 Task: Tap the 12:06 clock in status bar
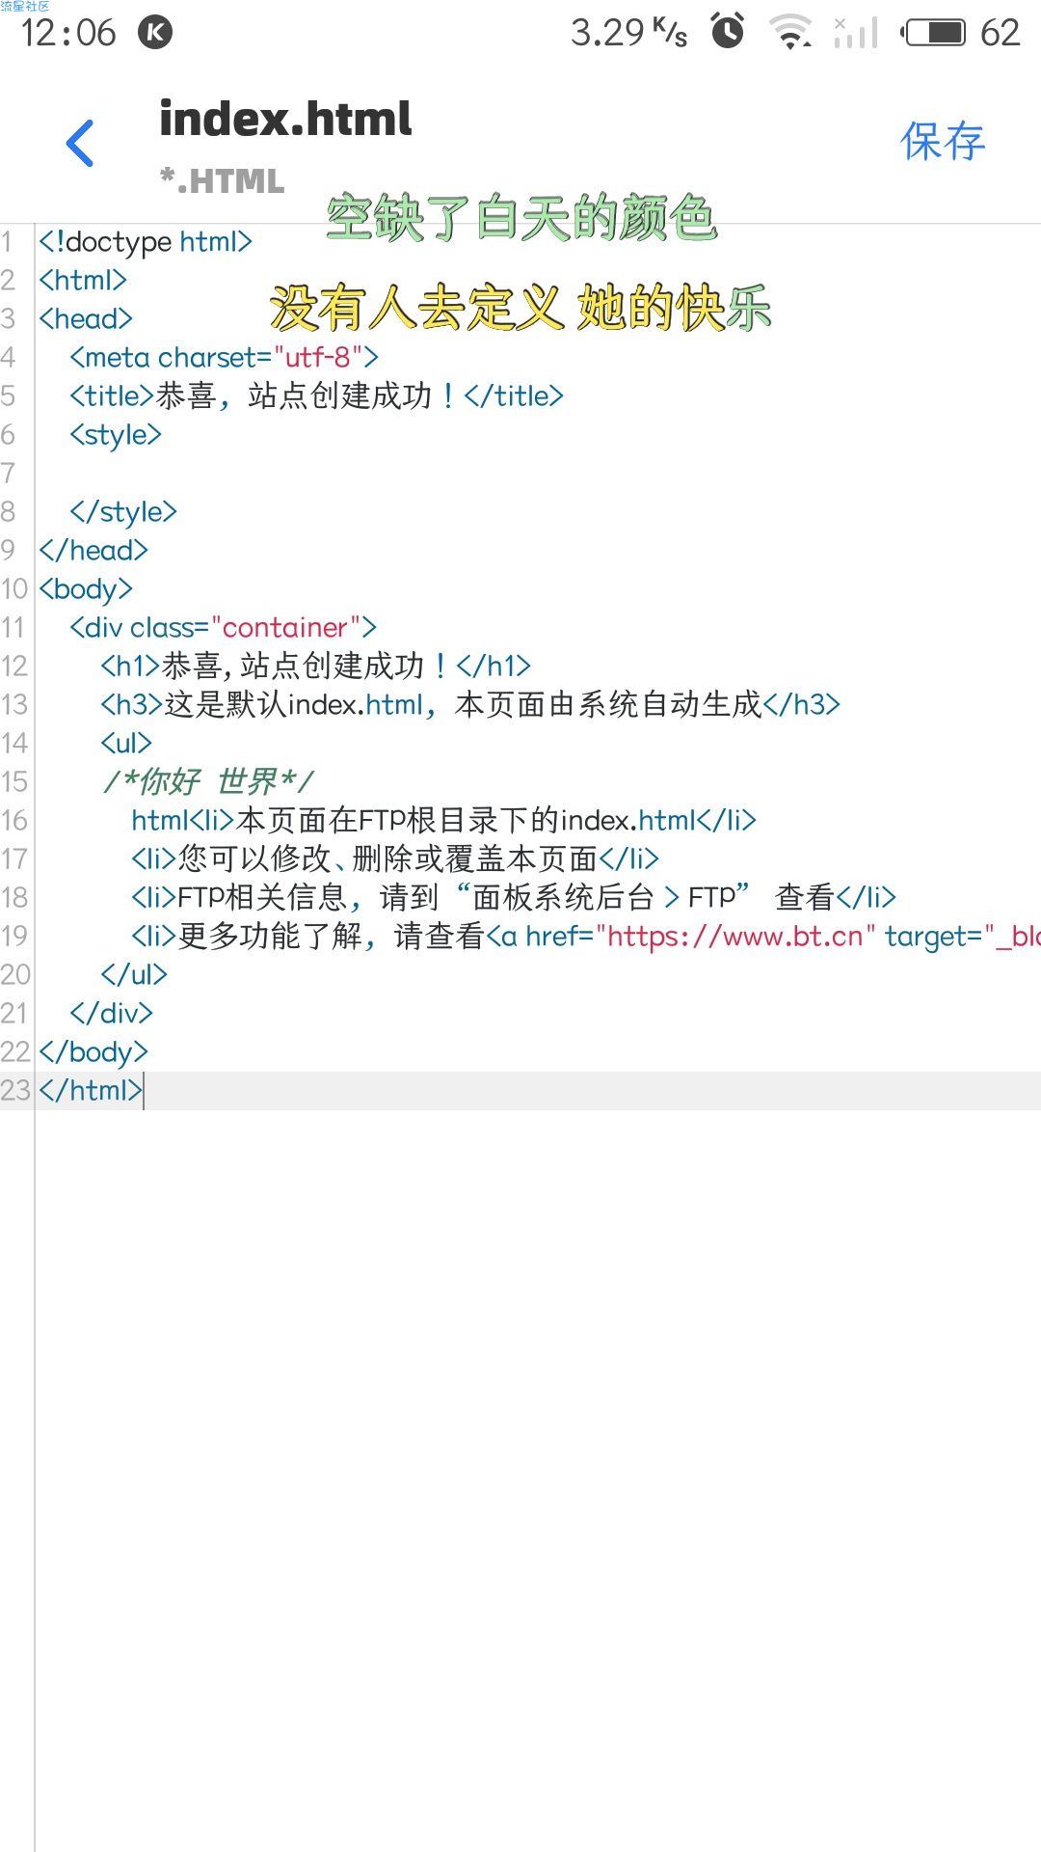(x=68, y=33)
